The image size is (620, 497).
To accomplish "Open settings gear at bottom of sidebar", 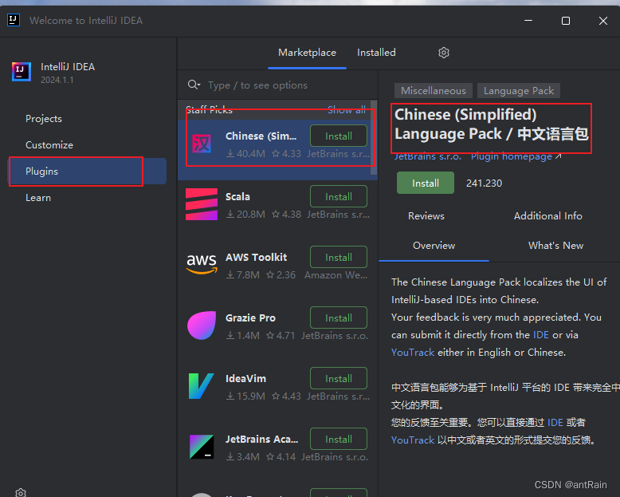I will click(21, 493).
